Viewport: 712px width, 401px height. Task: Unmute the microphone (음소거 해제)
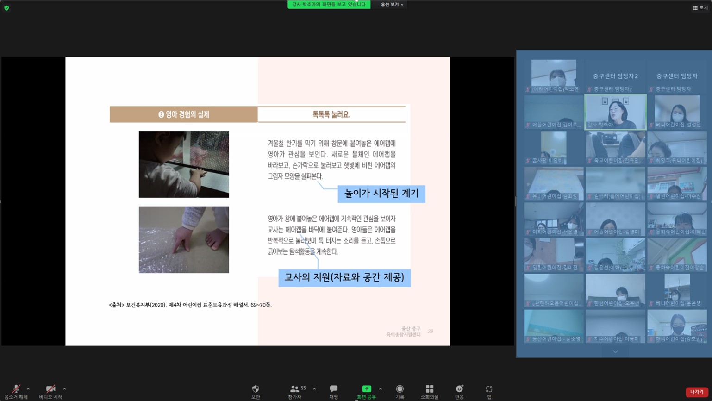tap(16, 391)
